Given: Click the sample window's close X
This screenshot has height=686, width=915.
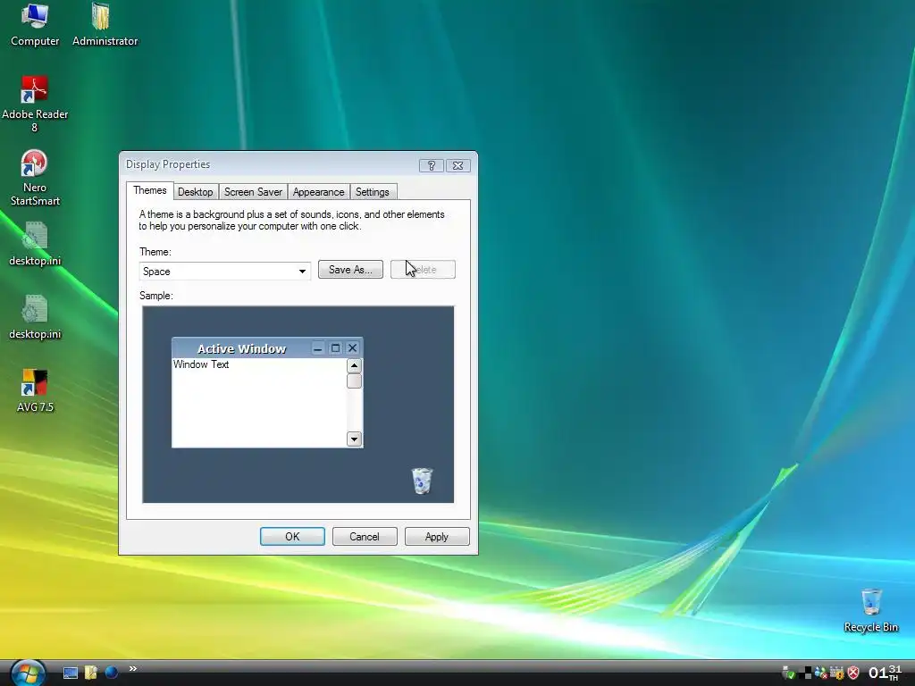Looking at the screenshot, I should click(352, 348).
